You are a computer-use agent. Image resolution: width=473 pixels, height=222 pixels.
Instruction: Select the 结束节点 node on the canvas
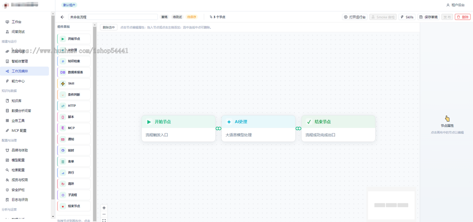pos(338,128)
